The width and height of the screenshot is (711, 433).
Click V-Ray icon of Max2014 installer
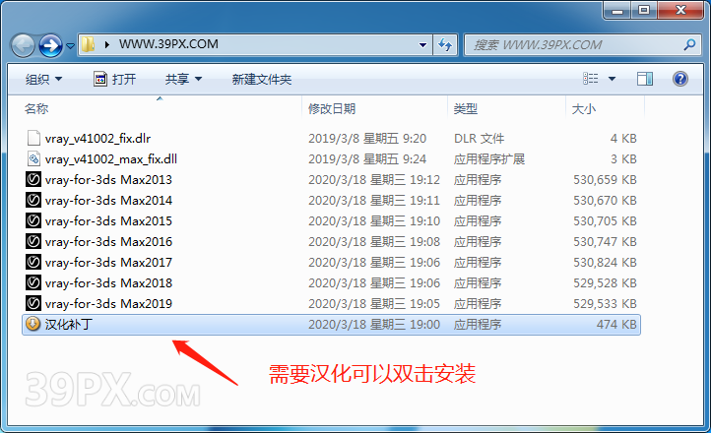33,200
